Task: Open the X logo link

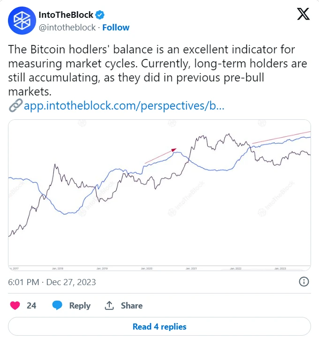Action: point(304,15)
